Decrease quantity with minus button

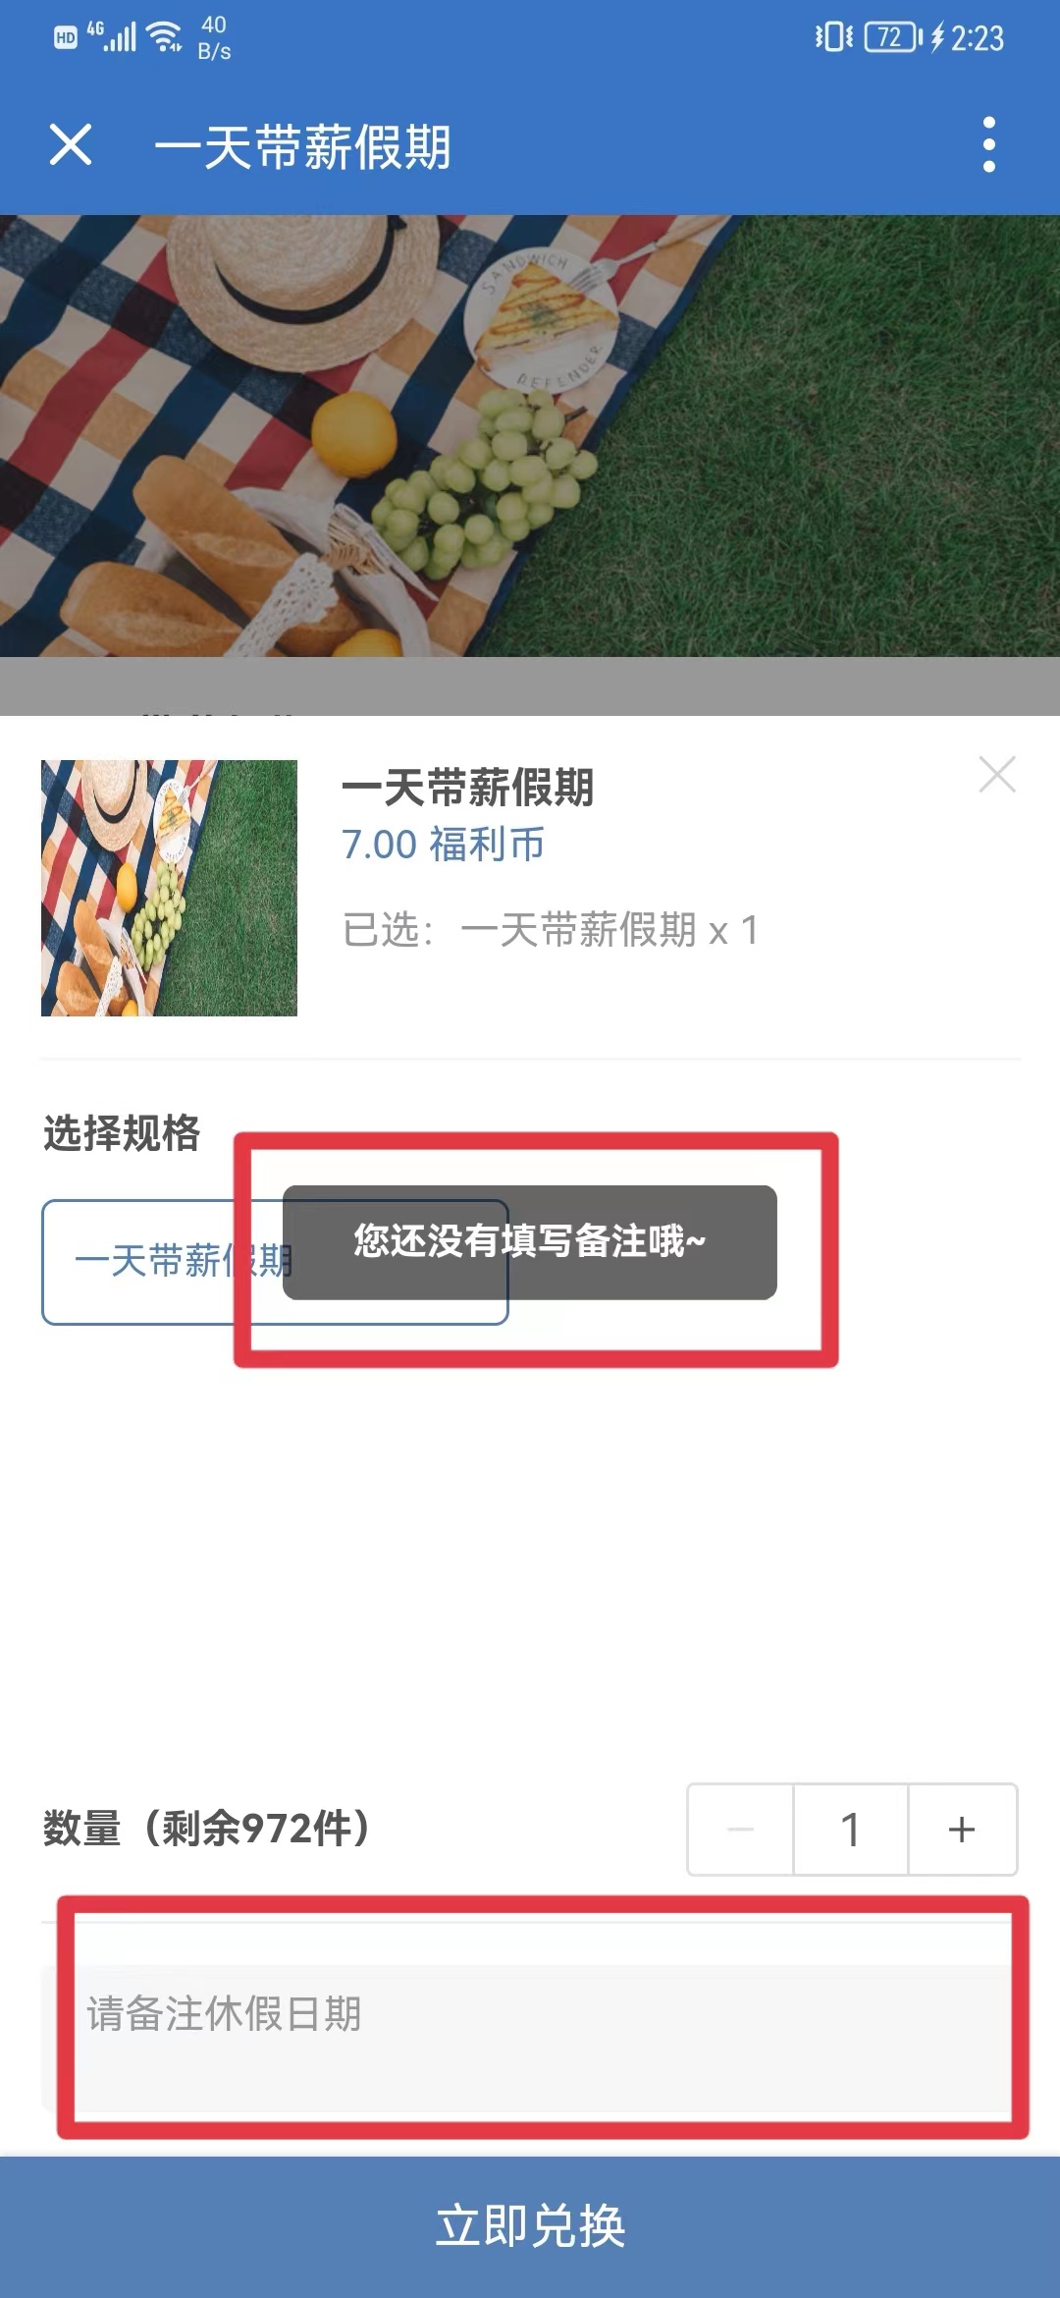click(x=741, y=1830)
